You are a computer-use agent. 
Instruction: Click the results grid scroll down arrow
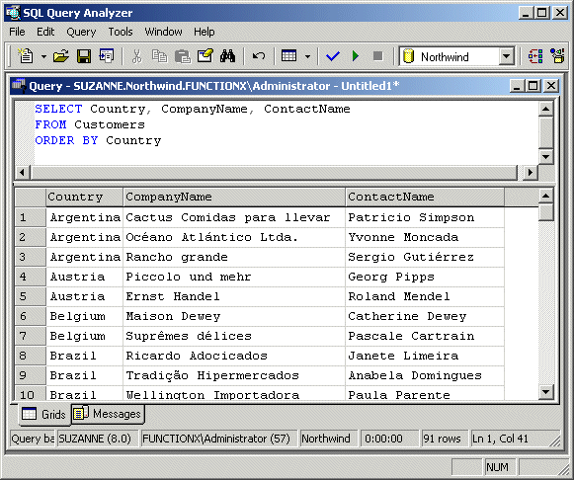[x=545, y=392]
